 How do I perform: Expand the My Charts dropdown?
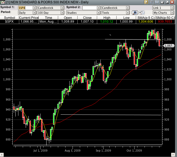163,13
